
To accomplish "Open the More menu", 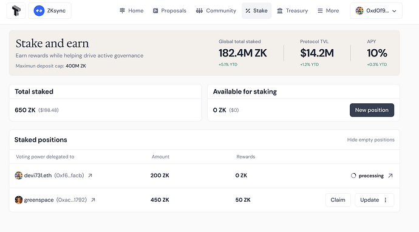I will click(328, 11).
